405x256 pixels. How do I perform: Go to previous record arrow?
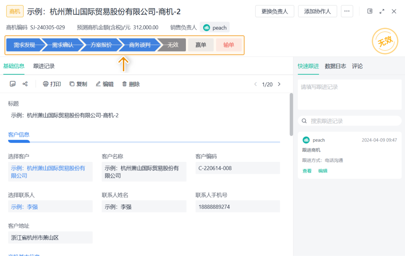[x=255, y=84]
